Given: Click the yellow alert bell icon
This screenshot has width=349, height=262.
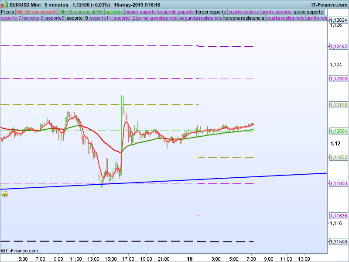Looking at the screenshot, I should 5,194.
